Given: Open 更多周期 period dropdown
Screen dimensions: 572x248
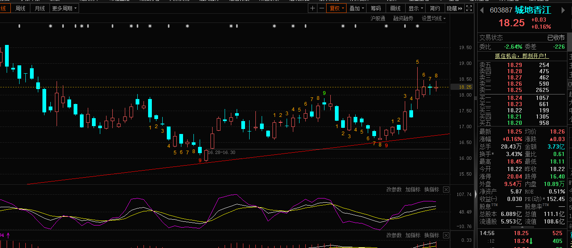Looking at the screenshot, I should pyautogui.click(x=64, y=8).
